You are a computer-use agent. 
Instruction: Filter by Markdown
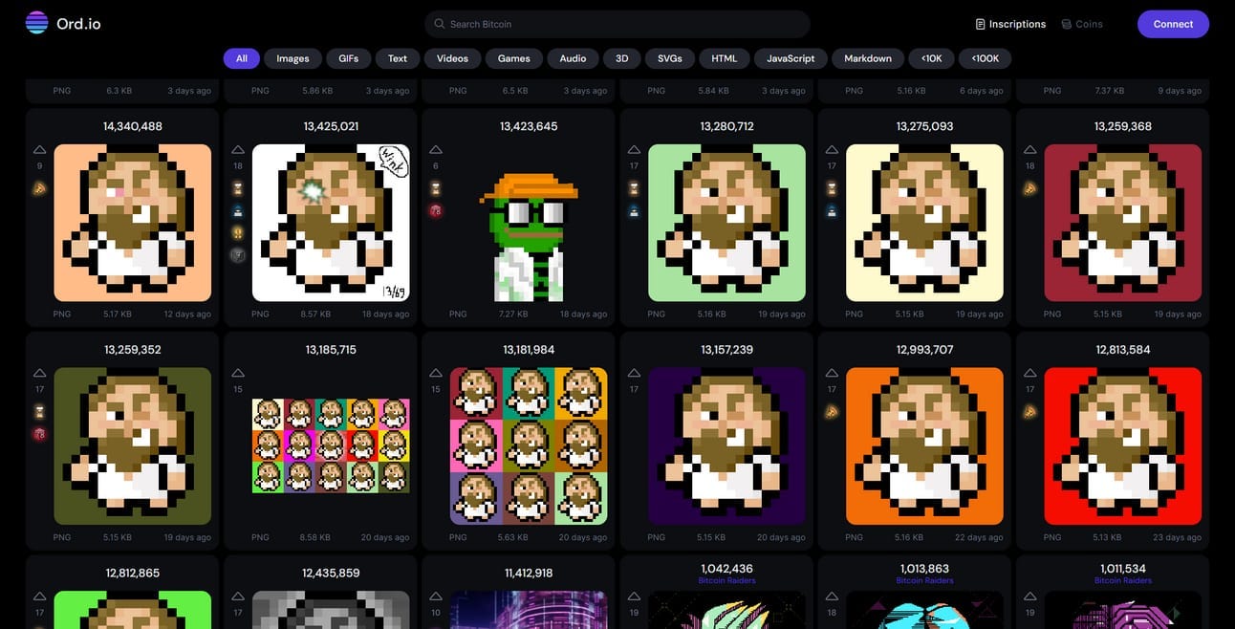[868, 58]
